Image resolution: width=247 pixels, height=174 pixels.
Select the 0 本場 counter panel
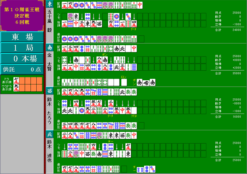[x=22, y=58]
